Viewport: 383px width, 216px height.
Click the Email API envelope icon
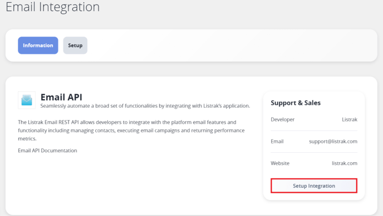click(27, 100)
